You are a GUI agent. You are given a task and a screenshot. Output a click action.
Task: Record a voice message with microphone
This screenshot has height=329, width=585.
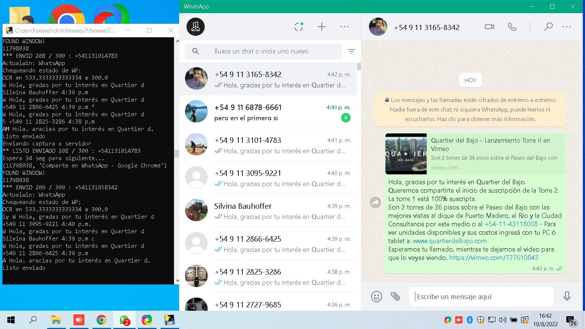(567, 296)
